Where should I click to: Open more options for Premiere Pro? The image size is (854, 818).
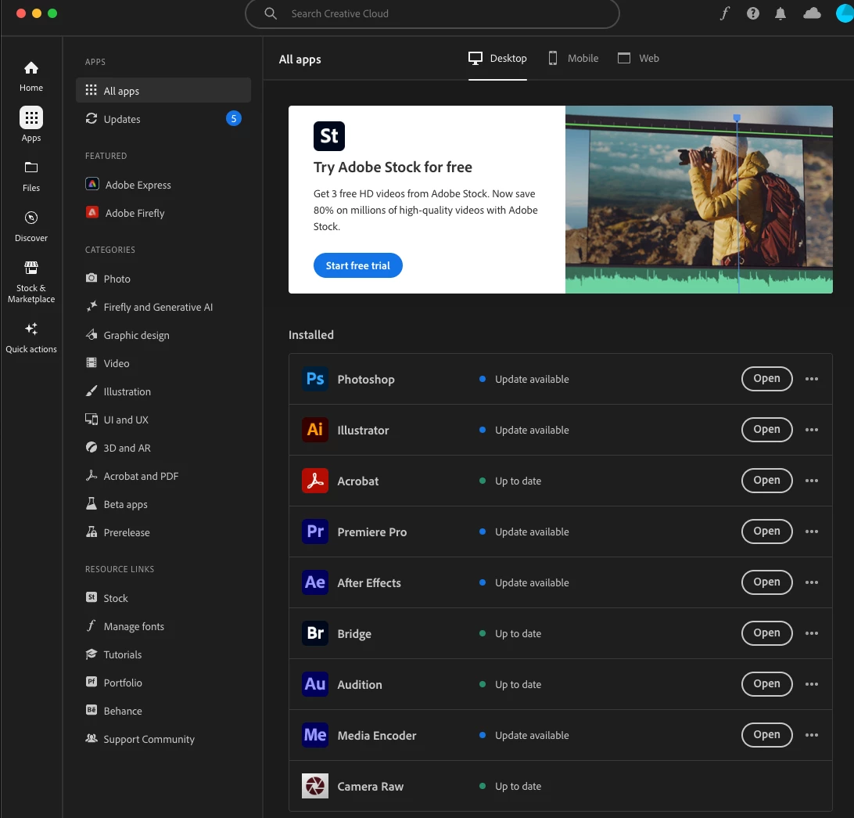tap(812, 532)
